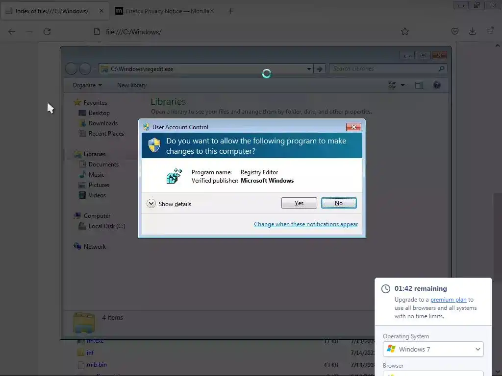Click the UAC shield icon in banner
Image resolution: width=502 pixels, height=376 pixels.
(154, 145)
